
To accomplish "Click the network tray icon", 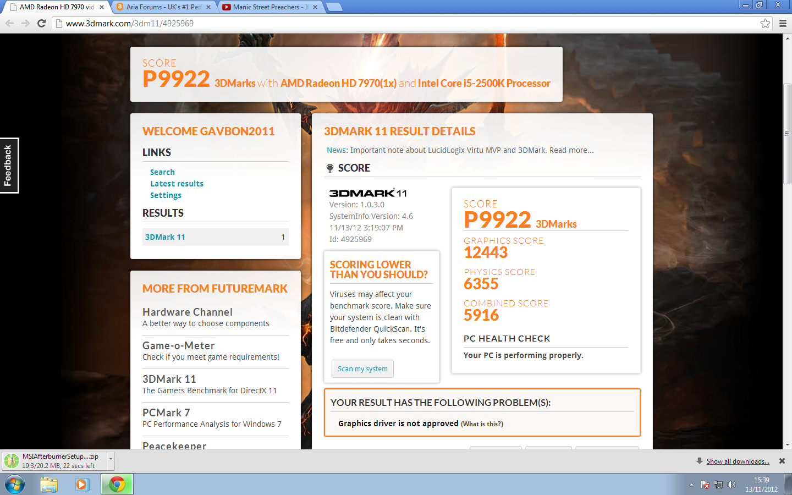I will pyautogui.click(x=718, y=485).
